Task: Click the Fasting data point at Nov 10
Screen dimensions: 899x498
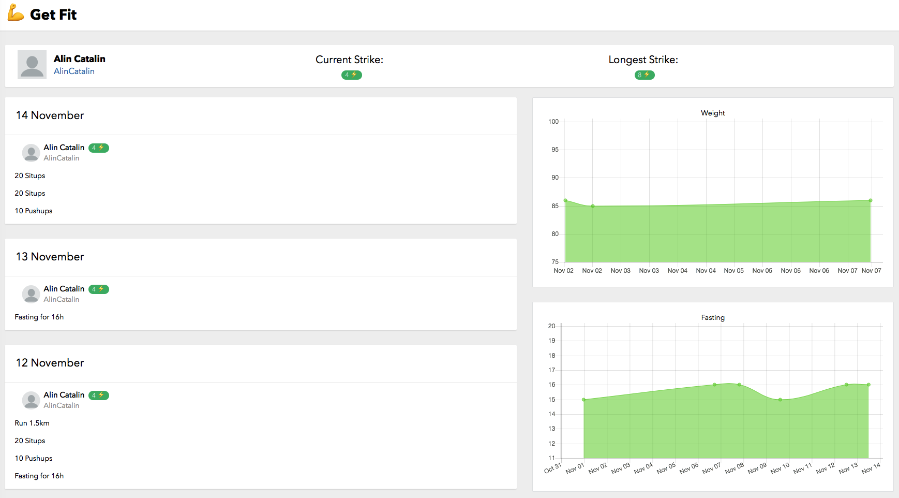Action: tap(780, 400)
